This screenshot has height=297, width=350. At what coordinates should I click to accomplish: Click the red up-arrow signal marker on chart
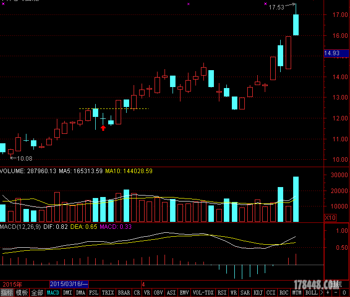103,128
